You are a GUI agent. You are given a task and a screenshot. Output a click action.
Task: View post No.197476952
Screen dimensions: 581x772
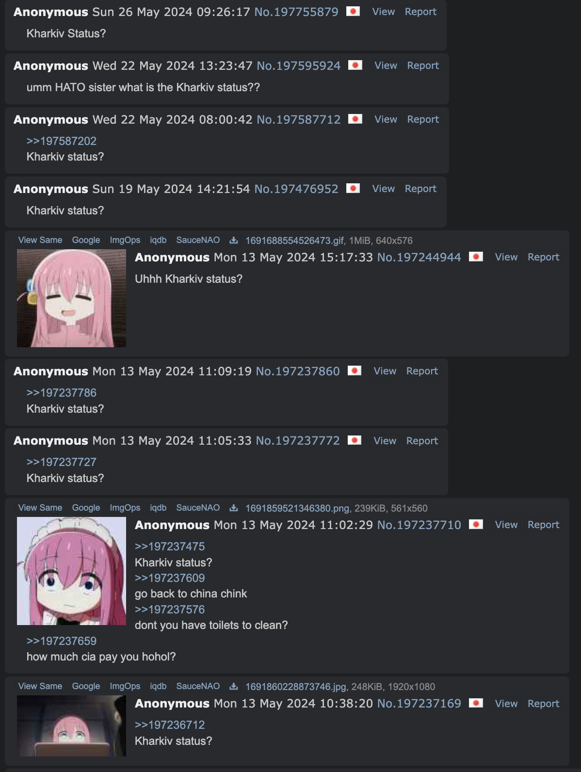[x=384, y=189]
